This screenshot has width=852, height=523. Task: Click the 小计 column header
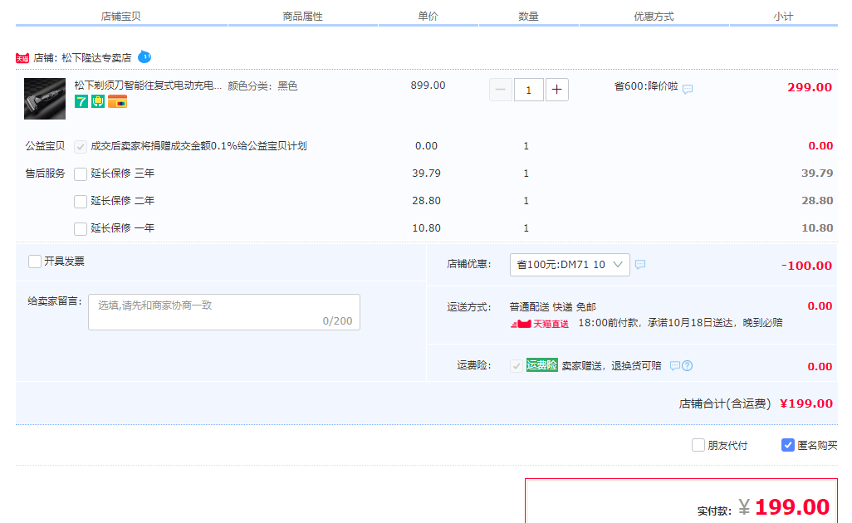(x=783, y=17)
